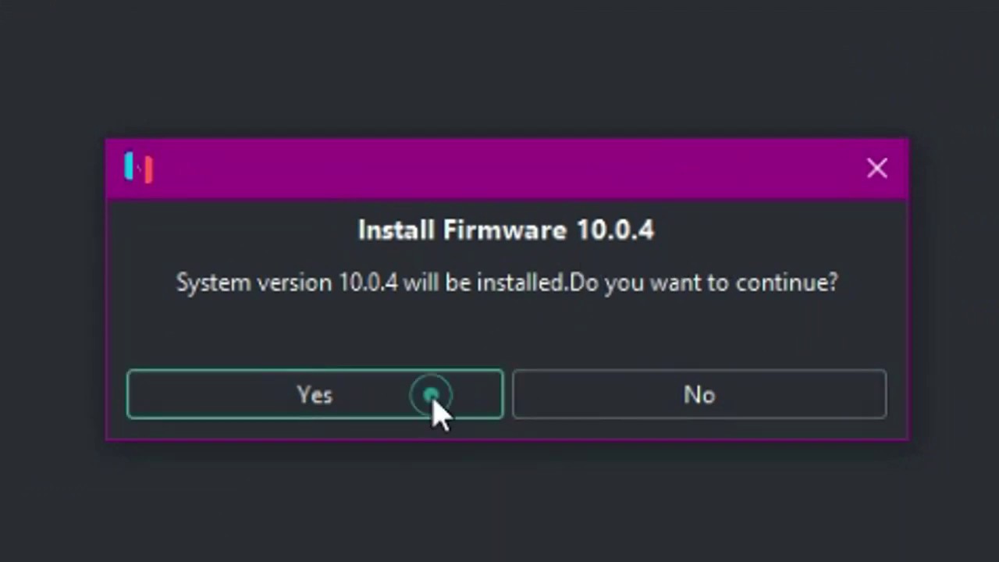Click the version number 10.0.4 in the heading

615,230
